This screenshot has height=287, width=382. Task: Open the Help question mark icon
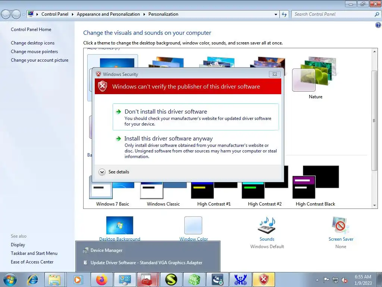pyautogui.click(x=378, y=25)
